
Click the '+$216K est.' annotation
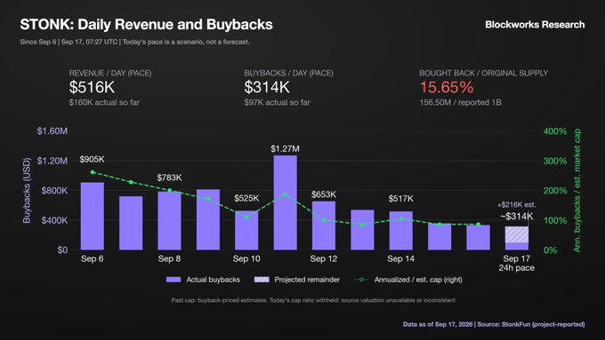click(x=517, y=205)
